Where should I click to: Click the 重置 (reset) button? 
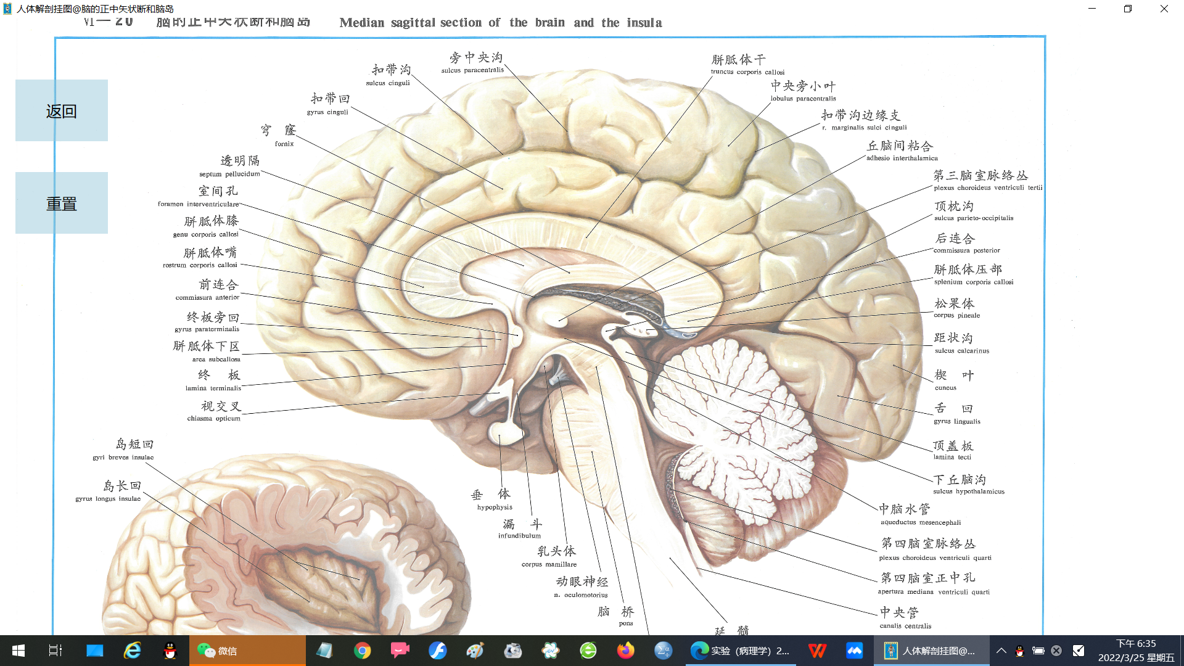point(62,203)
